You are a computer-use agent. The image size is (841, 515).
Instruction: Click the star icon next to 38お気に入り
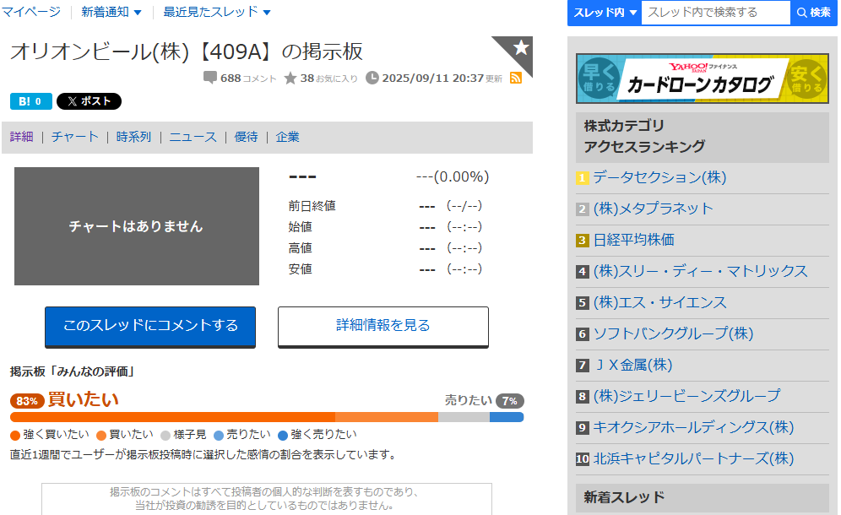click(x=290, y=79)
